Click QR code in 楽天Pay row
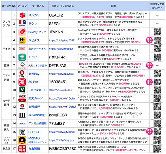The width and height of the screenshot is (166, 154). pos(157,74)
